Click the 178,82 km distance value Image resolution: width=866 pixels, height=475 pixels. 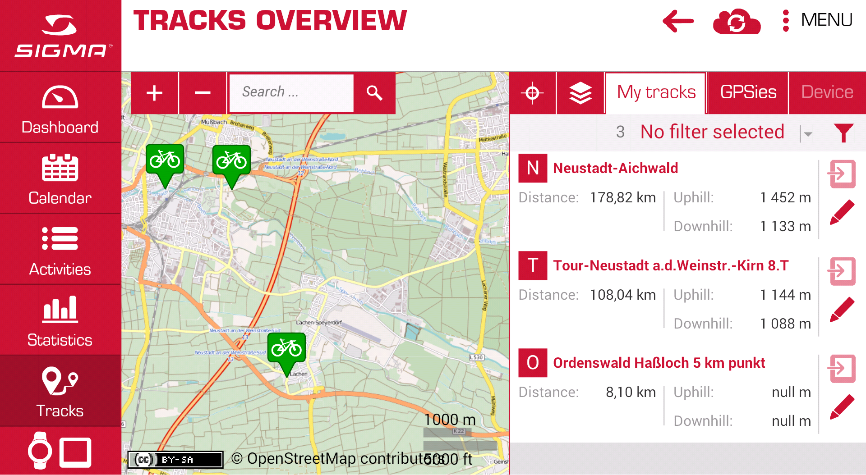(622, 197)
